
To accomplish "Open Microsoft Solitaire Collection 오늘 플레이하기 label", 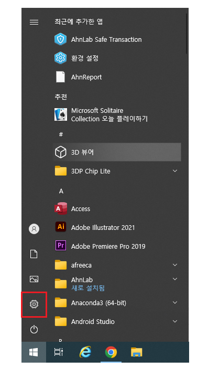I will tap(109, 115).
